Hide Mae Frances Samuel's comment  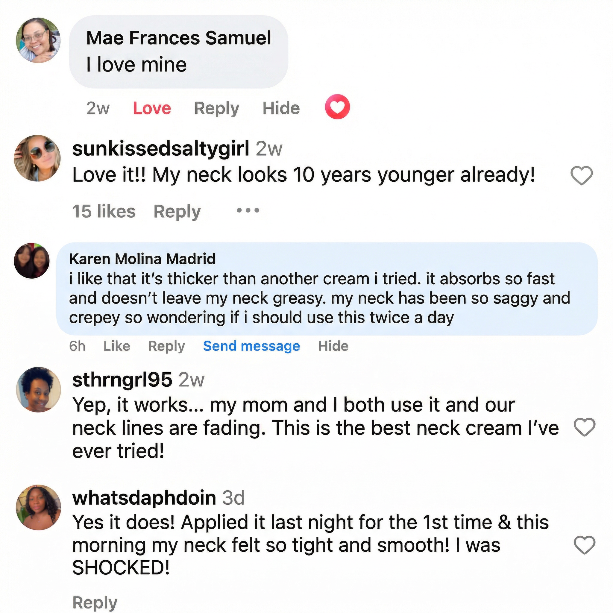[x=281, y=108]
